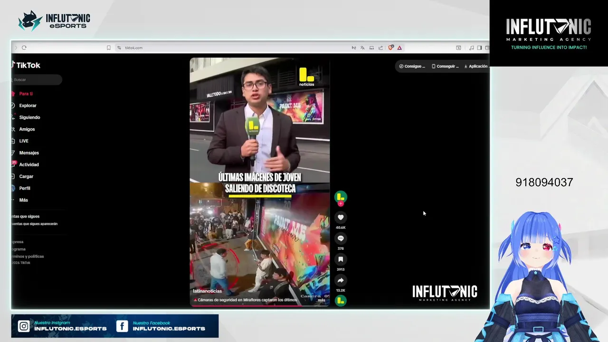Open the Para ti feed
The image size is (608, 342).
(26, 94)
